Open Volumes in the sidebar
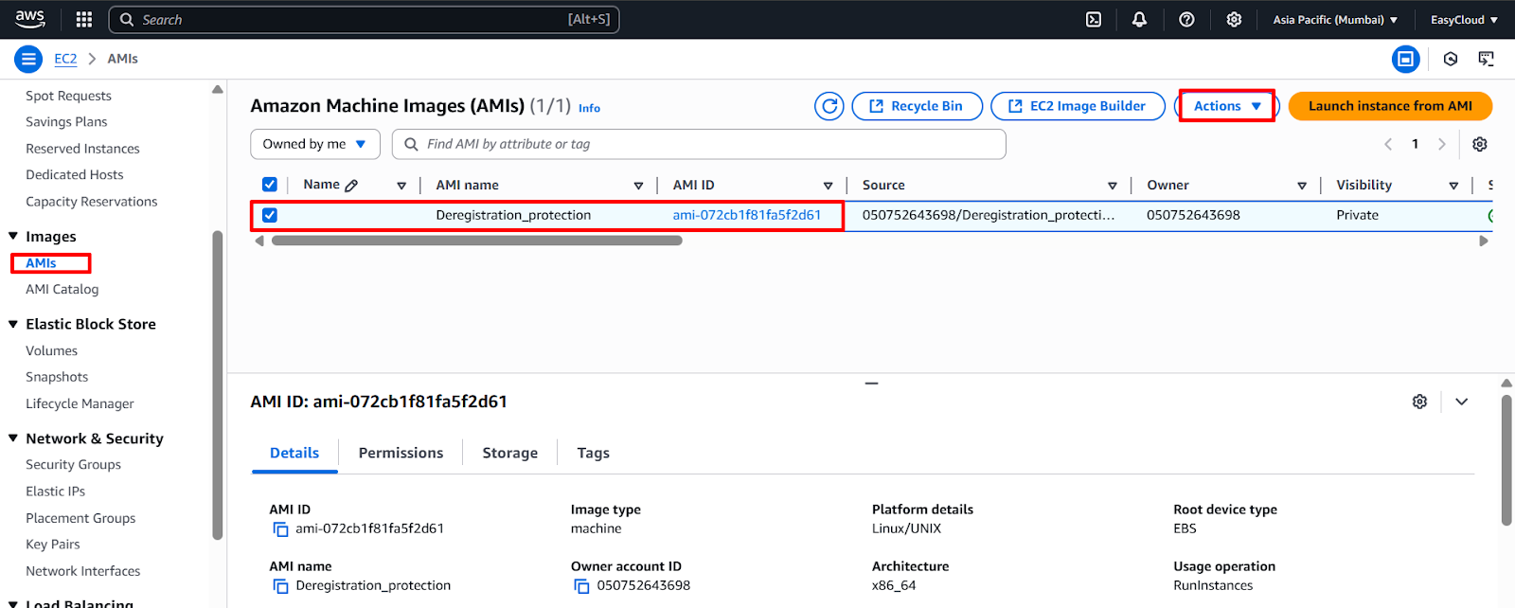 click(52, 350)
